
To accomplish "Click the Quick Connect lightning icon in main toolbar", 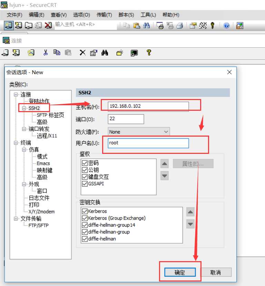I will 18,26.
